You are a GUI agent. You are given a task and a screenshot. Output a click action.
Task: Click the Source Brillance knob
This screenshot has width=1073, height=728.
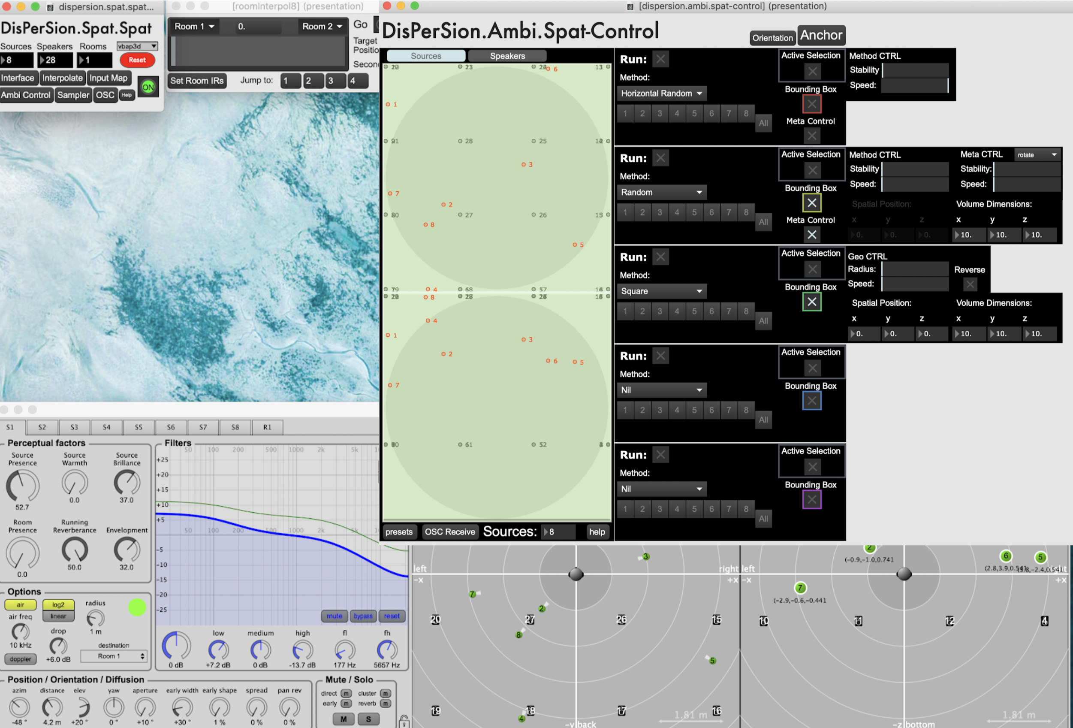point(127,482)
